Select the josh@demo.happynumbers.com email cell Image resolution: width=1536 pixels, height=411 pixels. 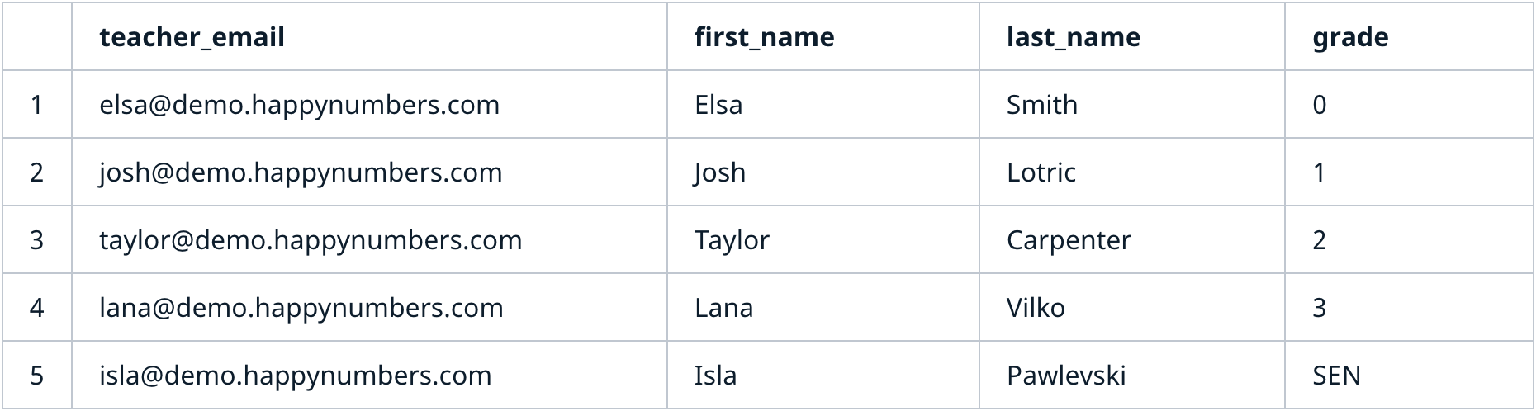coord(301,172)
